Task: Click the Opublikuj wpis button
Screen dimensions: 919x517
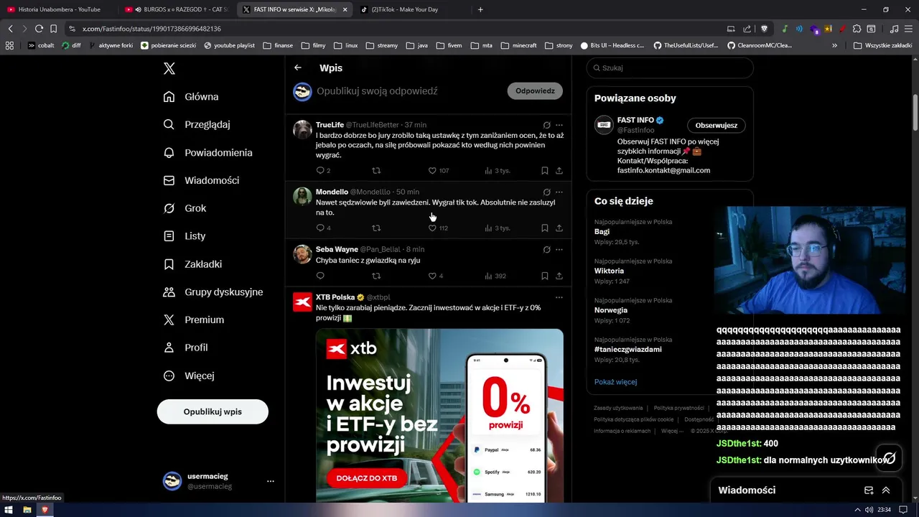Action: click(213, 411)
